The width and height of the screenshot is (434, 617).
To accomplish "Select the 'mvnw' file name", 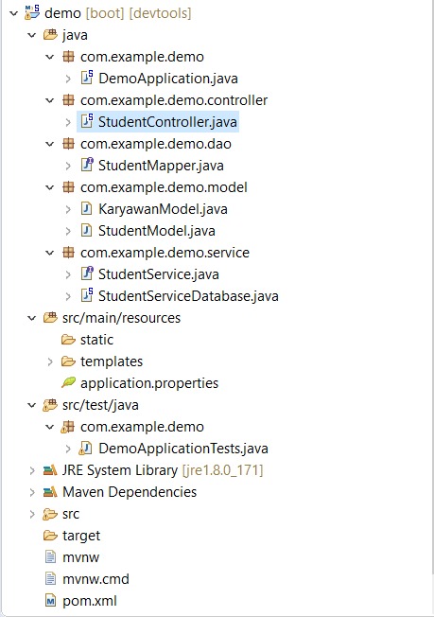I will (x=80, y=557).
